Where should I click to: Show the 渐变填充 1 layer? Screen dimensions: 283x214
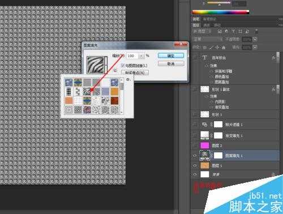click(x=195, y=135)
